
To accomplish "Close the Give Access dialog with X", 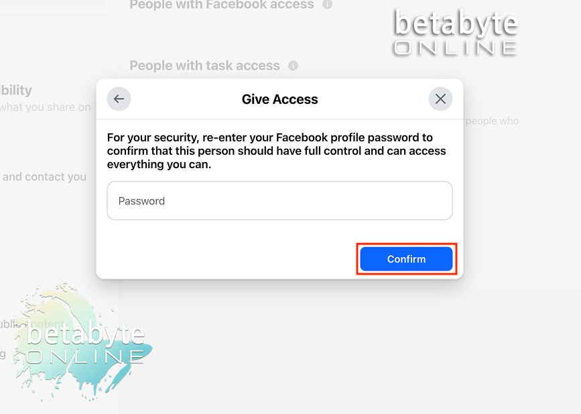I will click(x=440, y=99).
